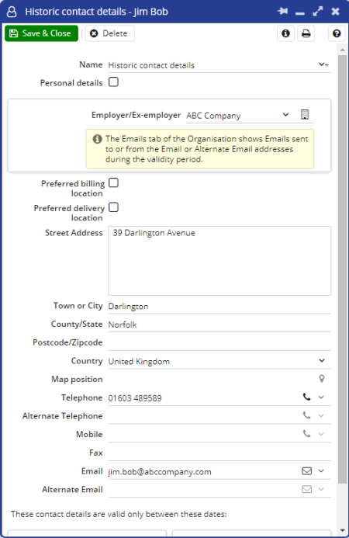
Task: Click the pin icon in title bar
Action: pyautogui.click(x=283, y=12)
